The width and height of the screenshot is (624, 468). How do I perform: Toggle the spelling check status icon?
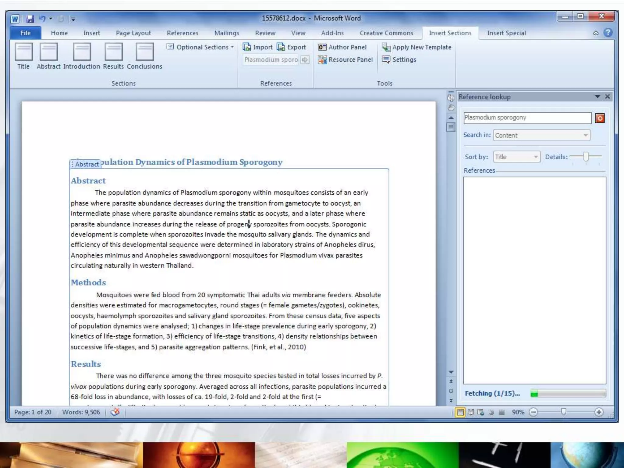[x=115, y=412]
